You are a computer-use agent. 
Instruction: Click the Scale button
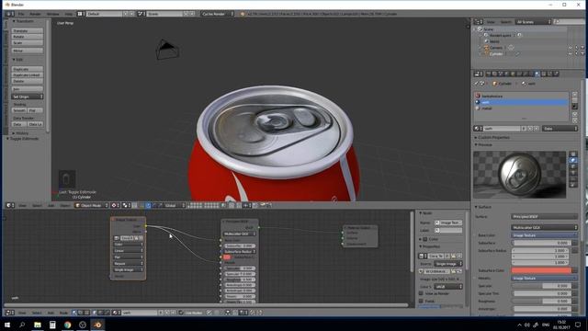pos(27,43)
